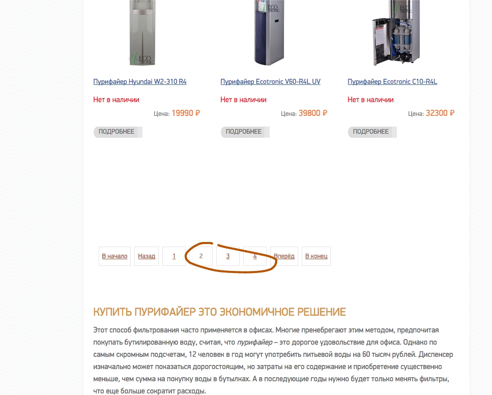The height and width of the screenshot is (395, 492).
Task: Open the Пурифайер Ecotronic C10-R4L link
Action: pyautogui.click(x=392, y=81)
